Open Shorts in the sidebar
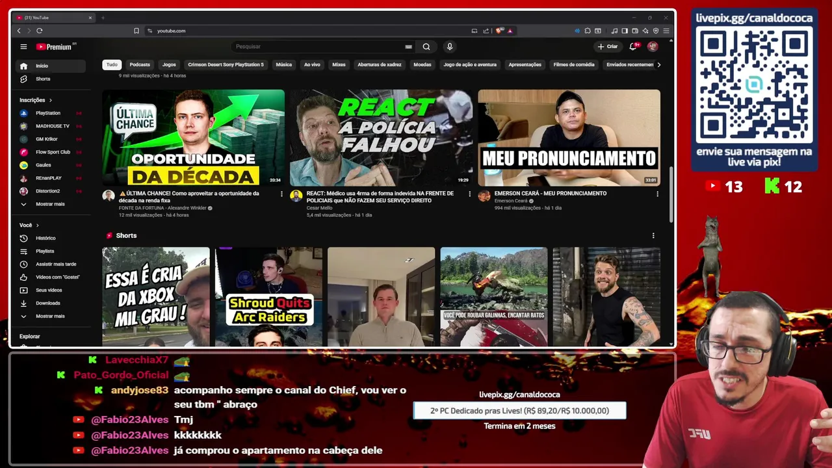Image resolution: width=832 pixels, height=468 pixels. (x=51, y=79)
